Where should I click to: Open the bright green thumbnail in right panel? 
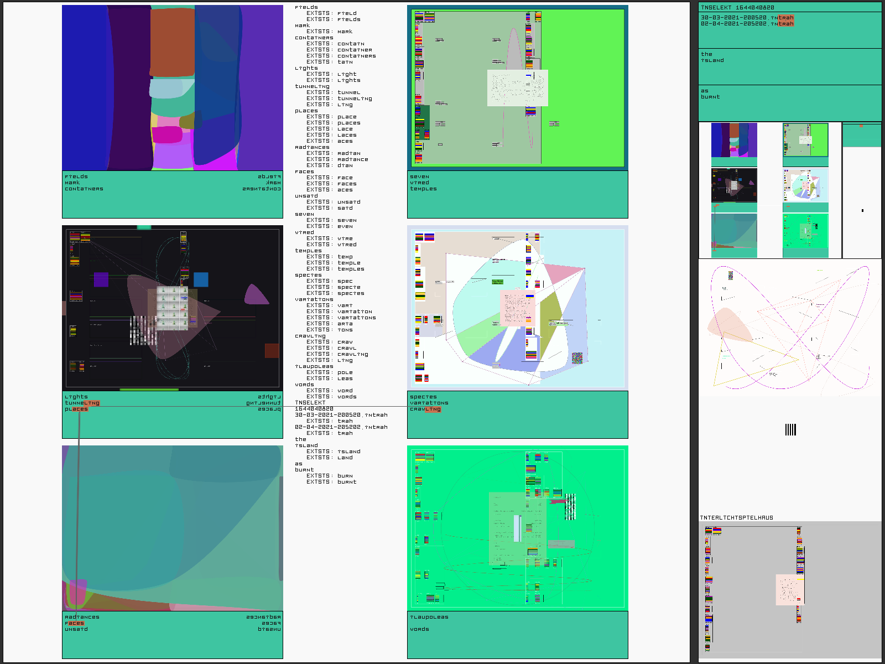pos(805,231)
